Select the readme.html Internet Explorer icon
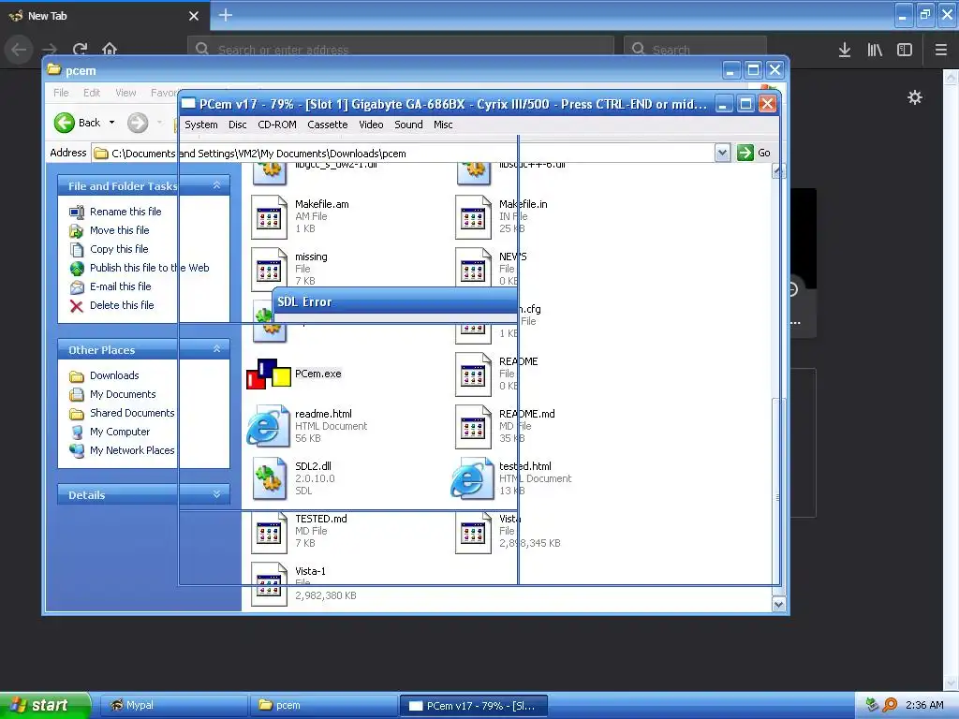The height and width of the screenshot is (719, 959). [268, 426]
